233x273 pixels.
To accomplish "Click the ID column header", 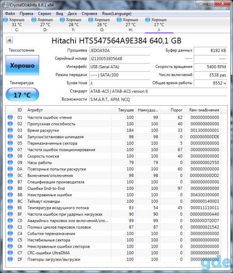I will click(x=20, y=110).
